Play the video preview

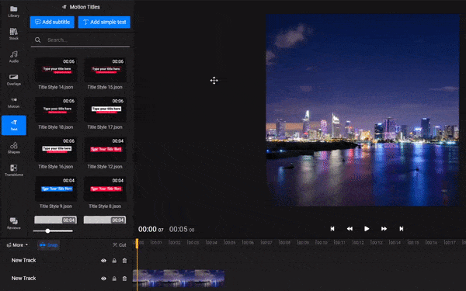coord(367,229)
